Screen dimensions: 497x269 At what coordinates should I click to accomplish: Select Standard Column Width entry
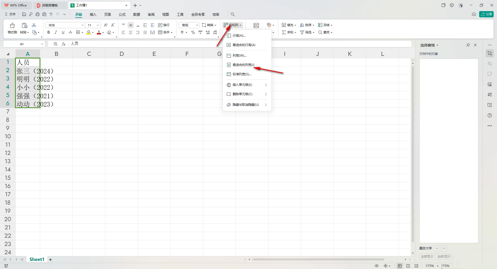pyautogui.click(x=247, y=74)
